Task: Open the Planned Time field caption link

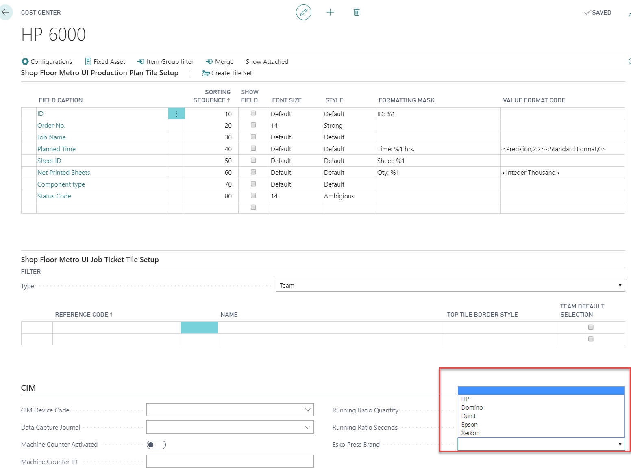Action: coord(57,149)
